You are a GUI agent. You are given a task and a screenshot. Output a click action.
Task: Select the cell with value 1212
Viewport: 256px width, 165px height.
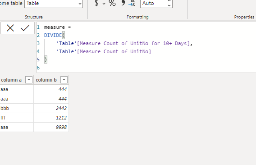51,118
